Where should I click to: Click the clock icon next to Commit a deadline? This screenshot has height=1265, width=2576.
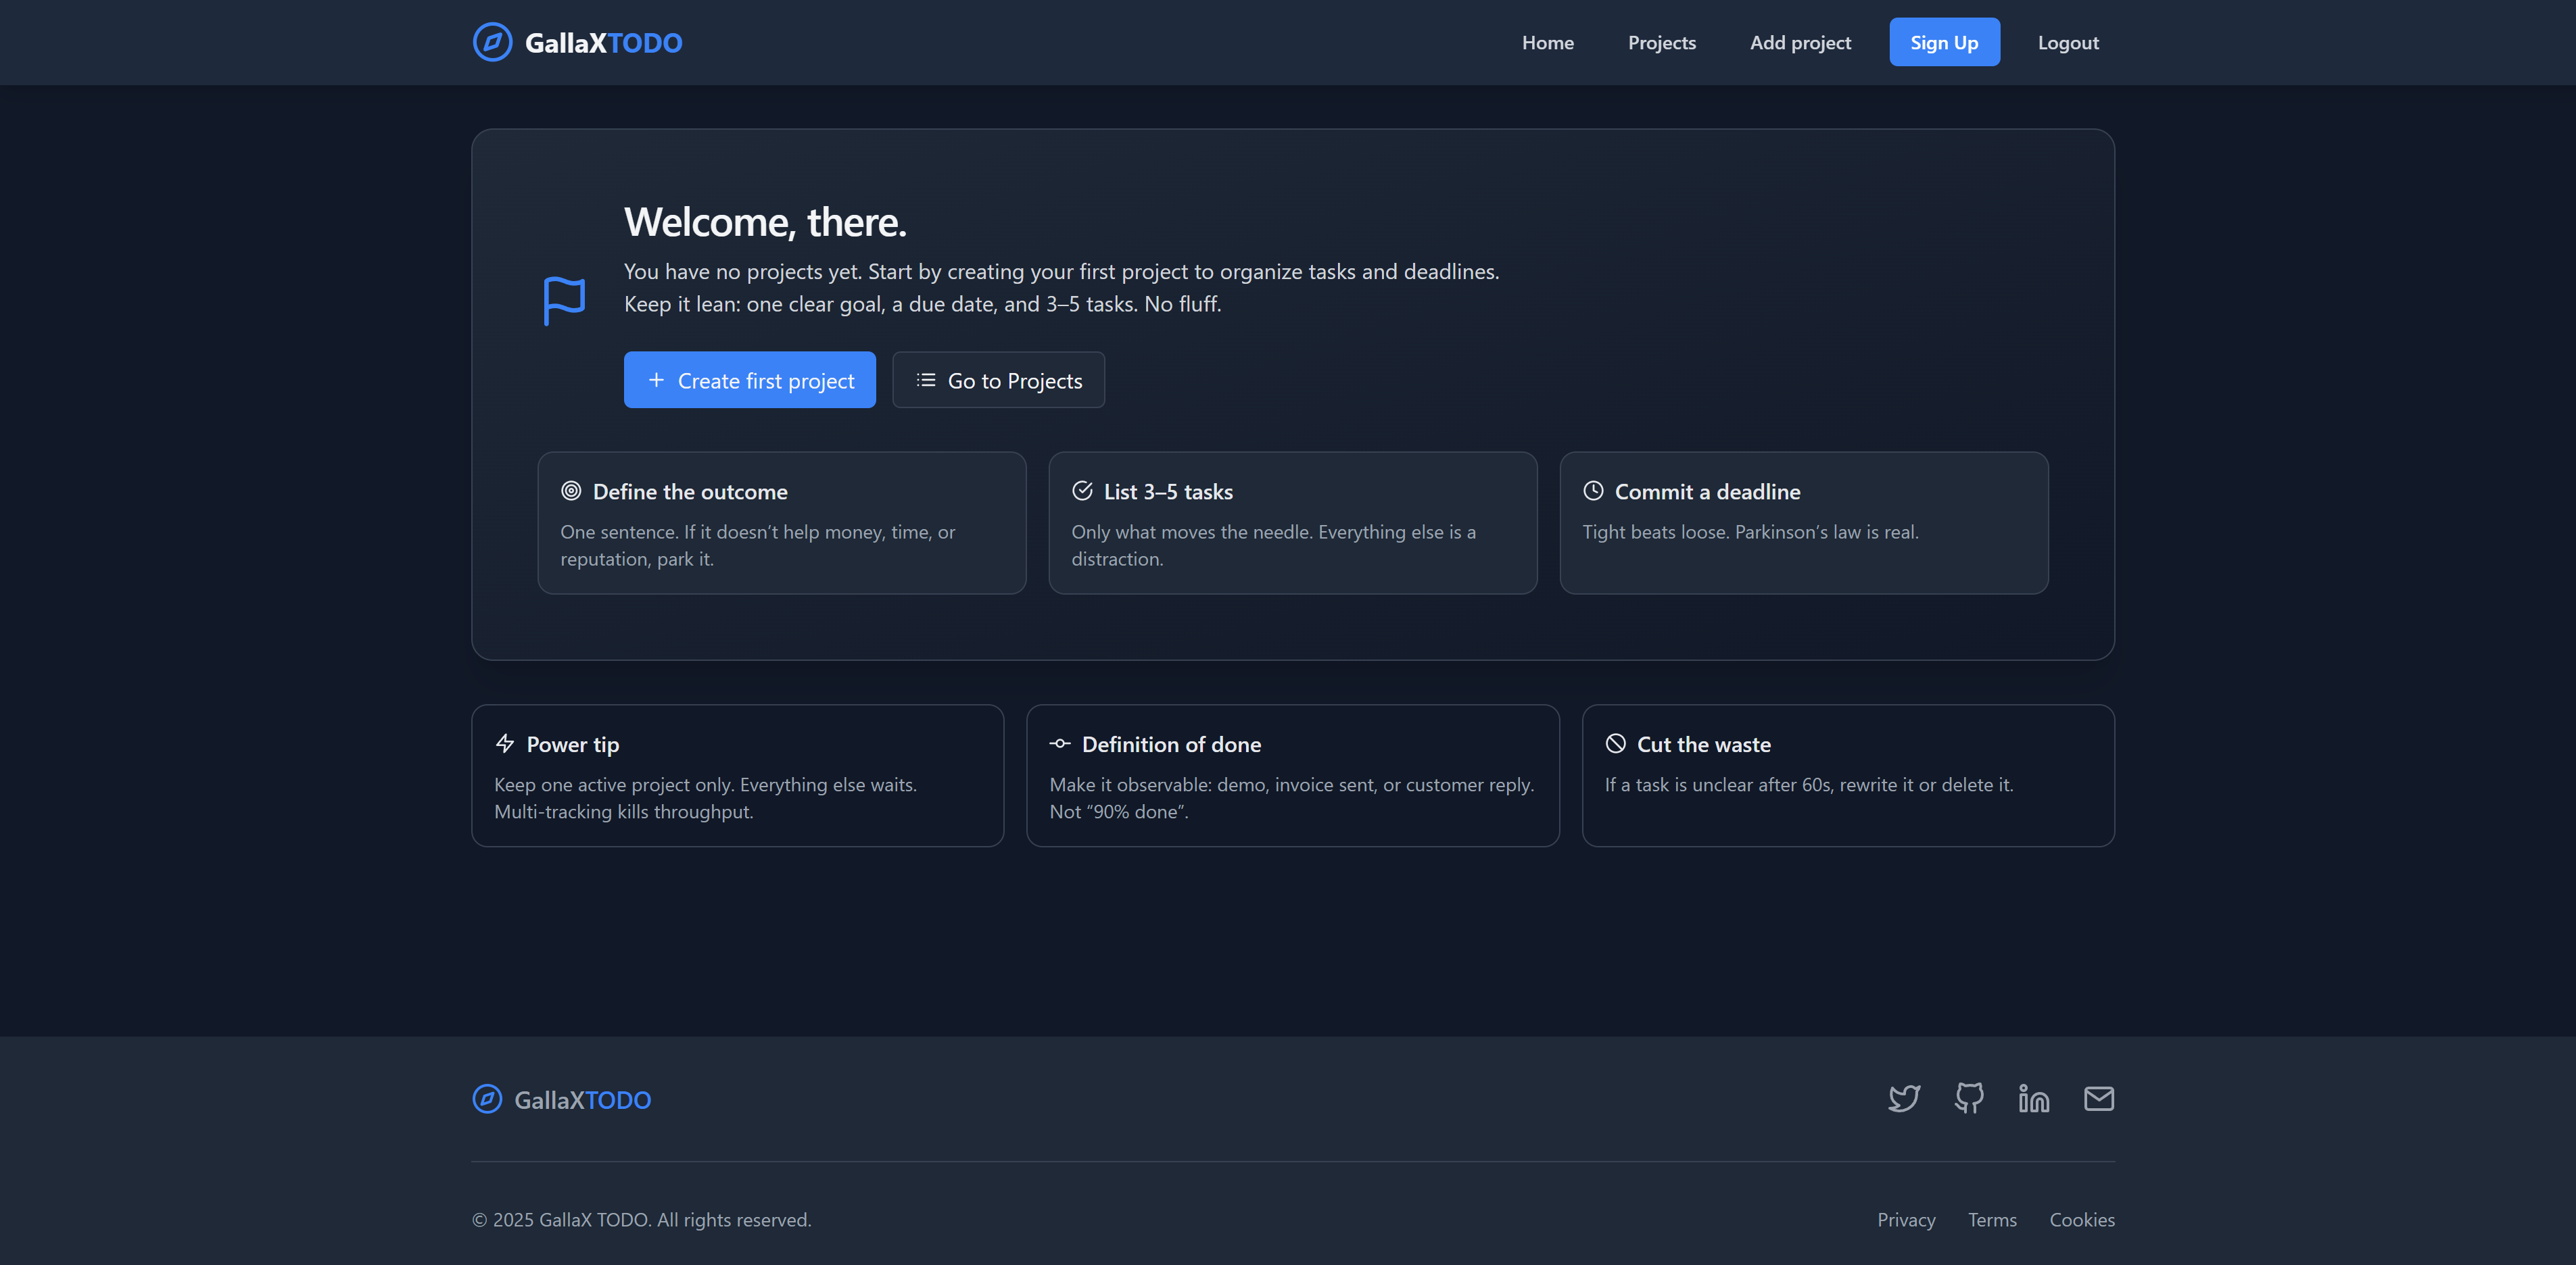click(1593, 491)
